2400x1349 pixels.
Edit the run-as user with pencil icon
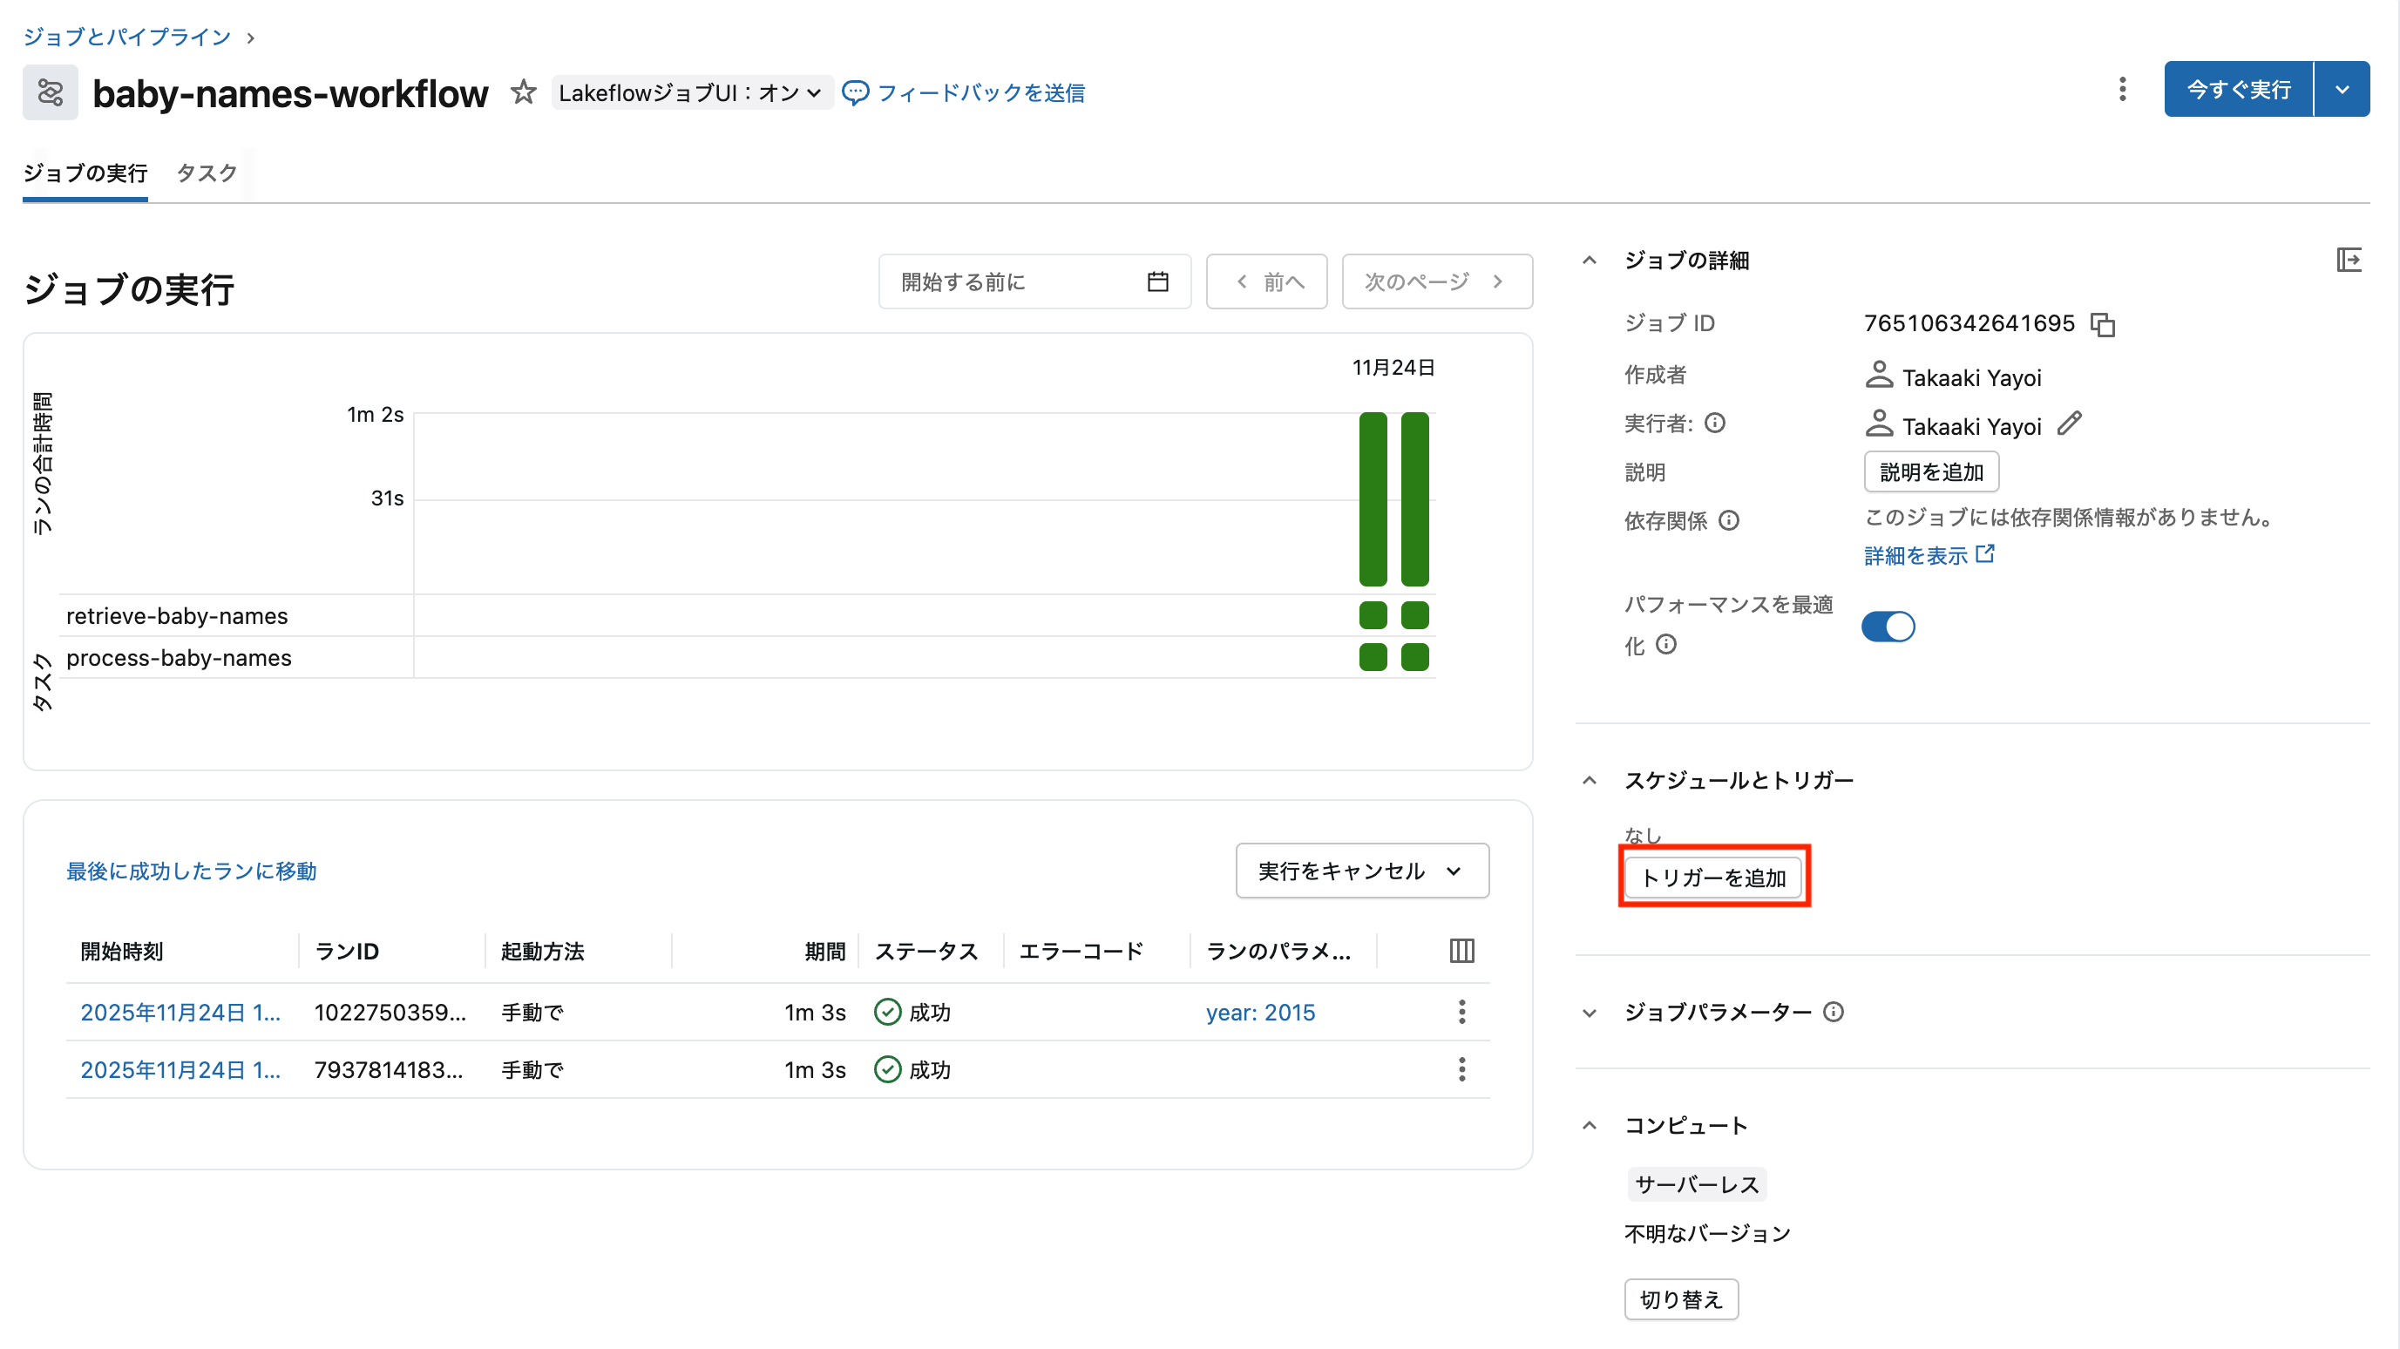pos(2071,424)
